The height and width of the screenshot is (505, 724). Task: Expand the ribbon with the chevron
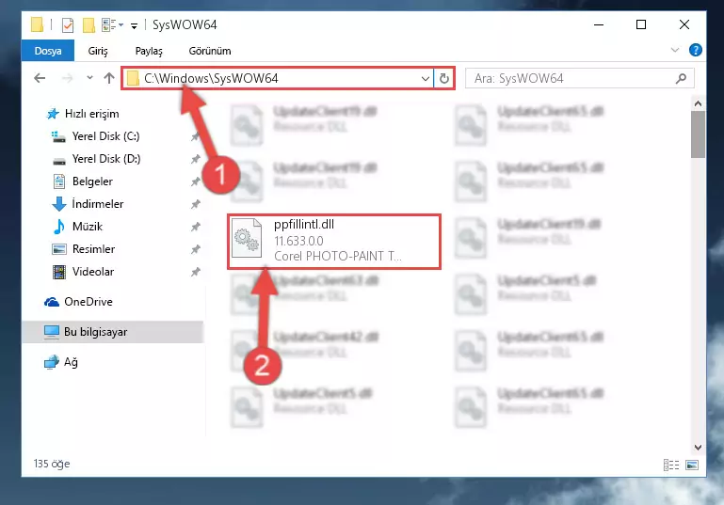[x=675, y=50]
